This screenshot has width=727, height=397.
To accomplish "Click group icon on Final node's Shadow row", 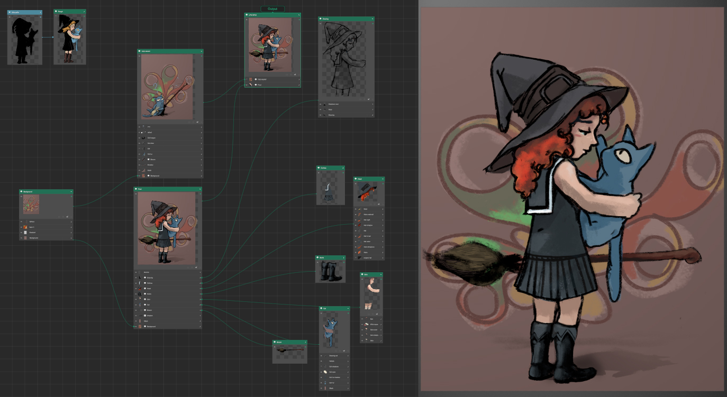I will (145, 316).
